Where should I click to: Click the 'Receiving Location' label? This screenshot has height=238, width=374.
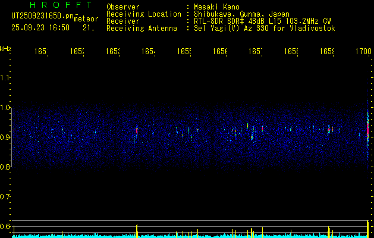point(144,14)
